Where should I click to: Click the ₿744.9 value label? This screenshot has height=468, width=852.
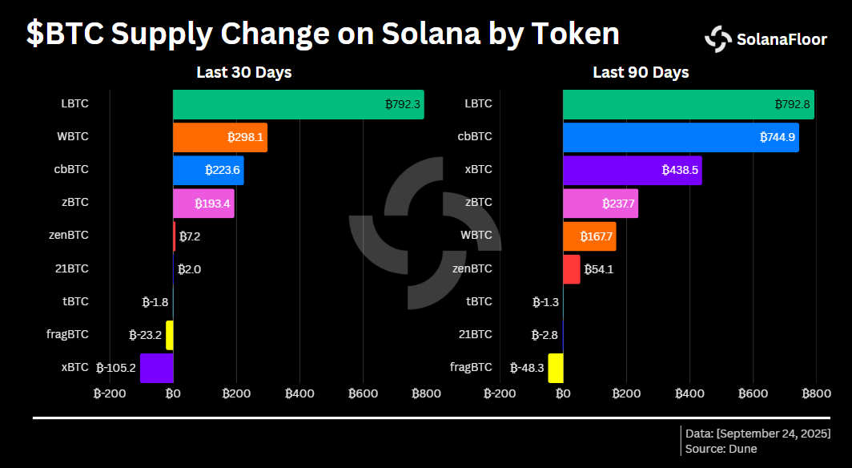777,137
